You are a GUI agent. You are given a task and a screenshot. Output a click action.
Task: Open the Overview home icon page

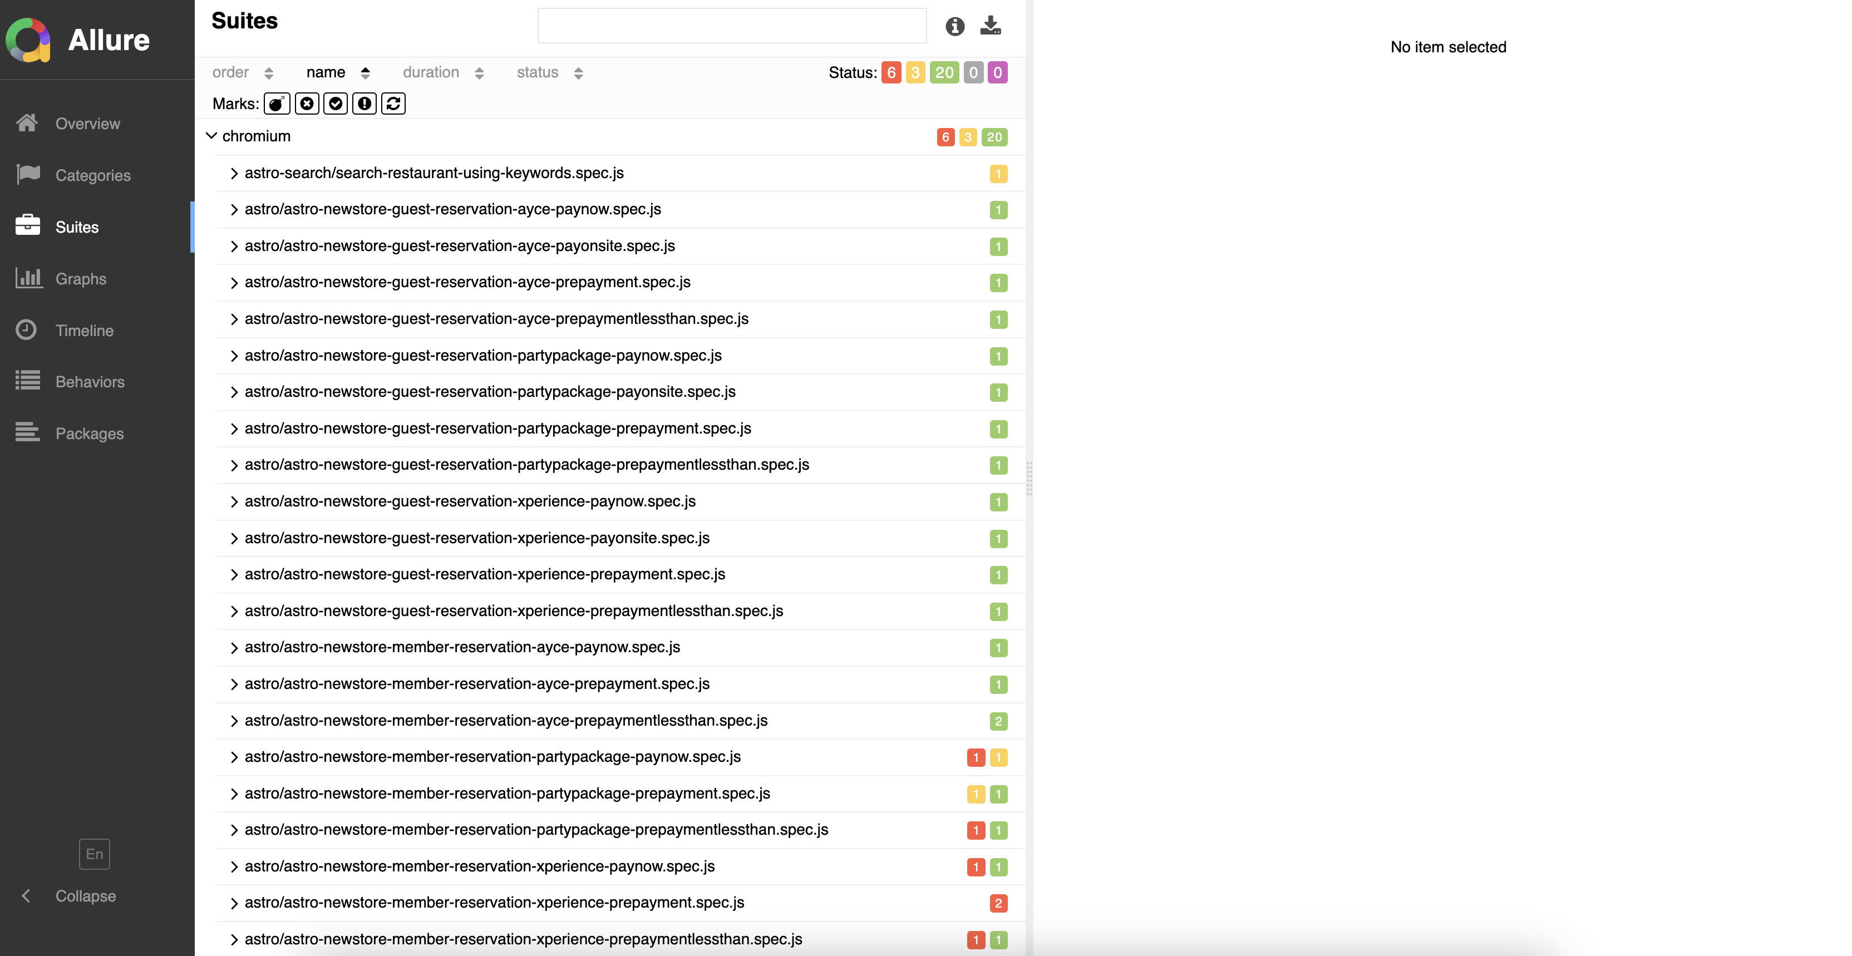(27, 123)
